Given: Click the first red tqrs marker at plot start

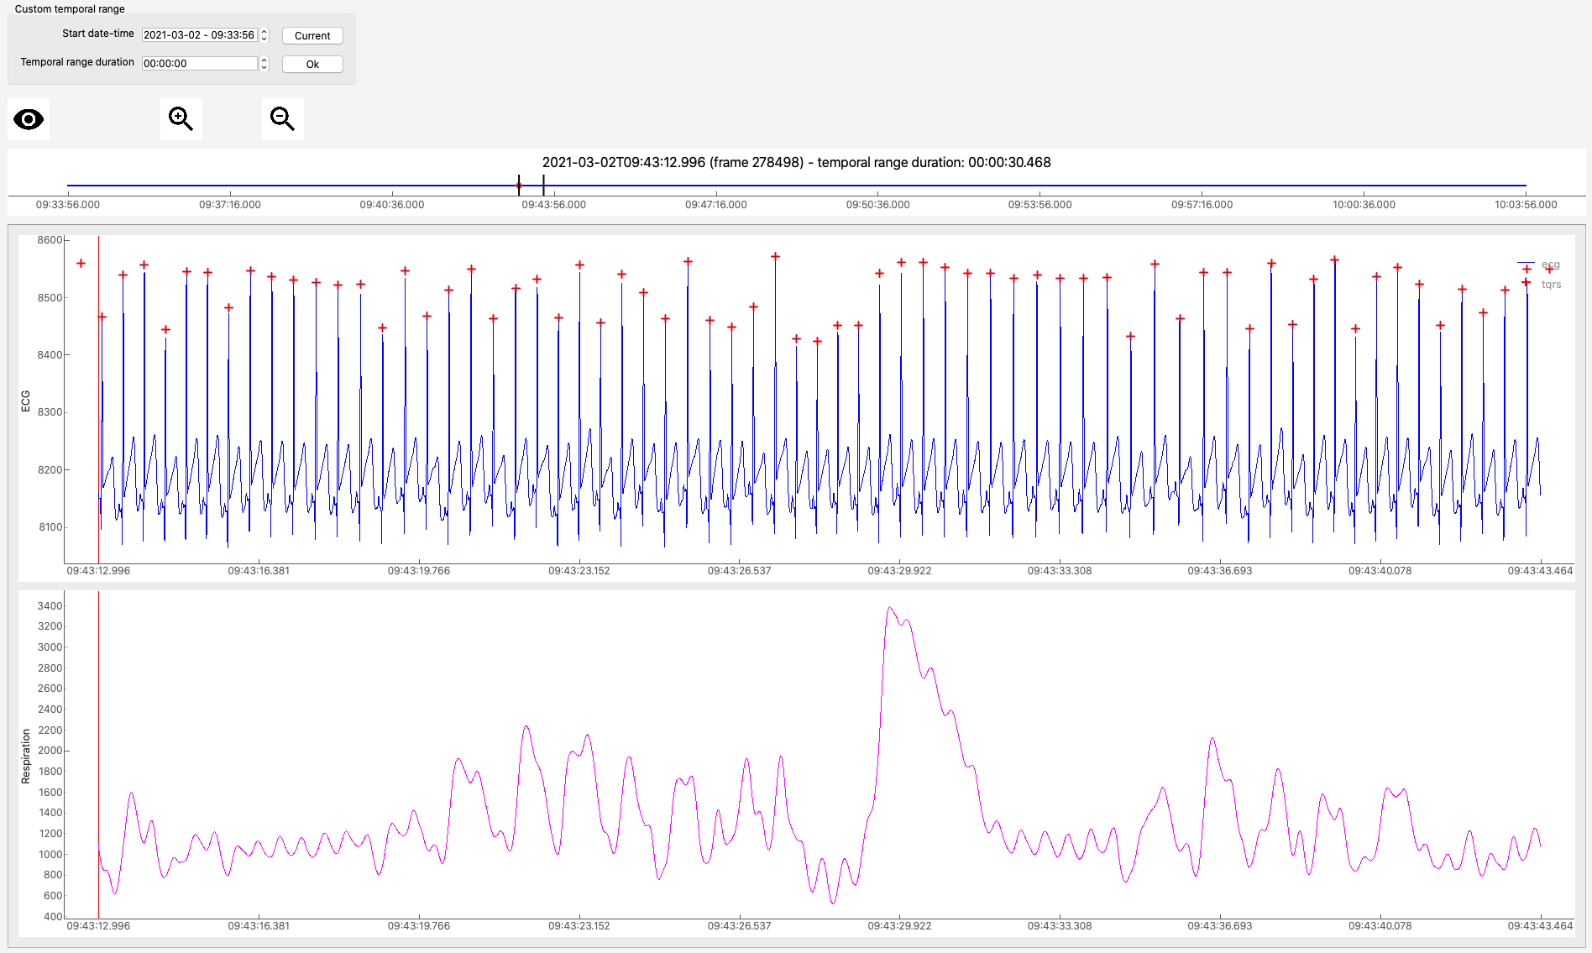Looking at the screenshot, I should tap(81, 263).
